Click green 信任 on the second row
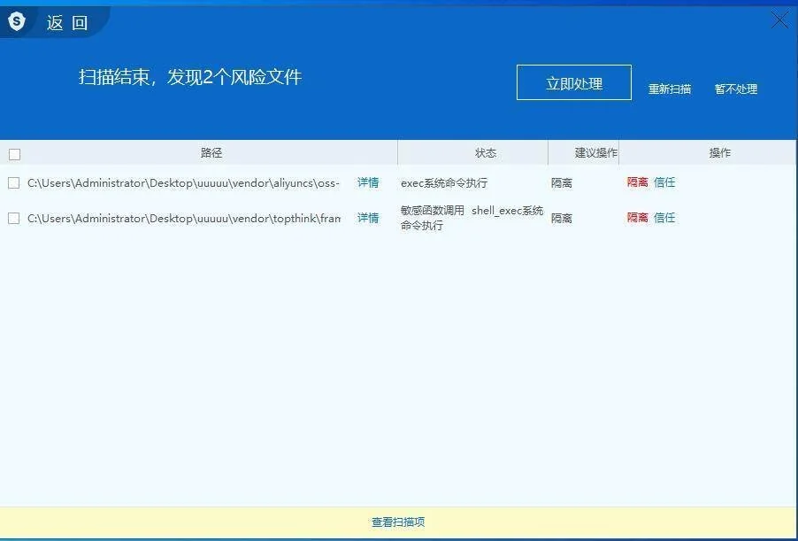The image size is (798, 541). (x=664, y=218)
